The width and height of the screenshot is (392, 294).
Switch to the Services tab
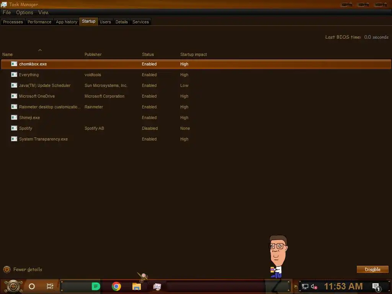[x=140, y=22]
